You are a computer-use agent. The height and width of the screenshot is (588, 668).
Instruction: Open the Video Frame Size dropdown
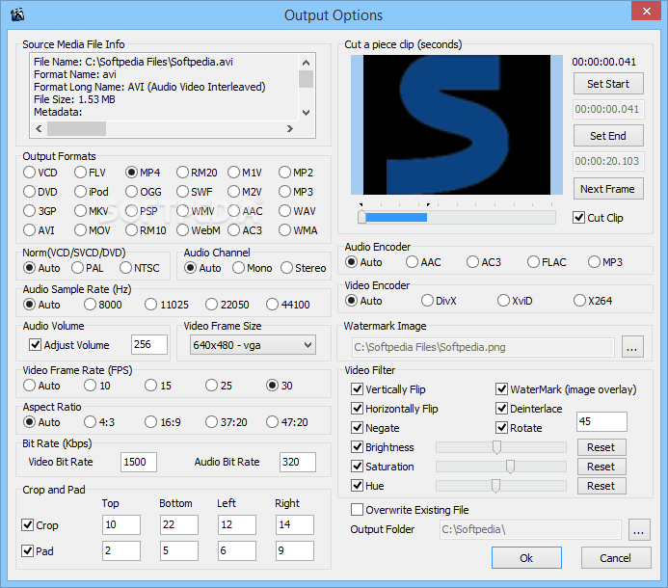click(x=253, y=345)
